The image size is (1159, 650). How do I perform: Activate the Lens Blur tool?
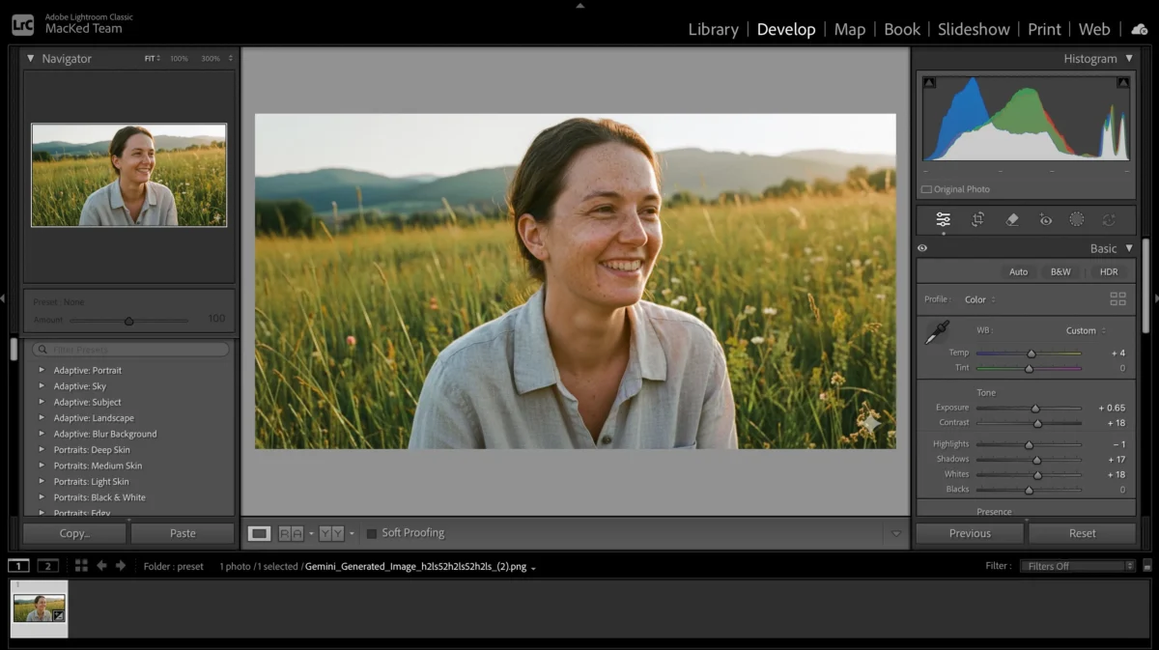(1109, 219)
